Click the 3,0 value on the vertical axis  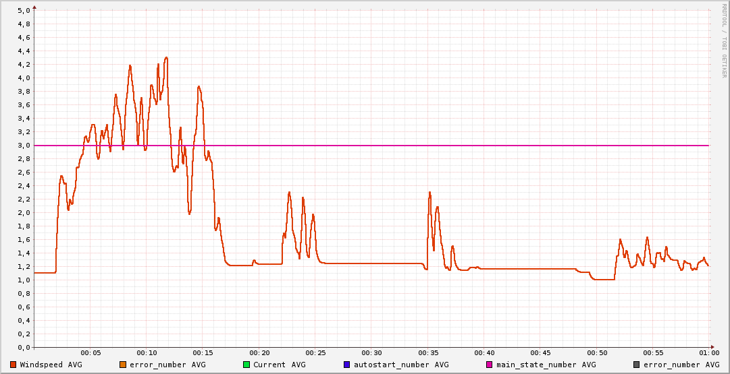click(x=23, y=146)
